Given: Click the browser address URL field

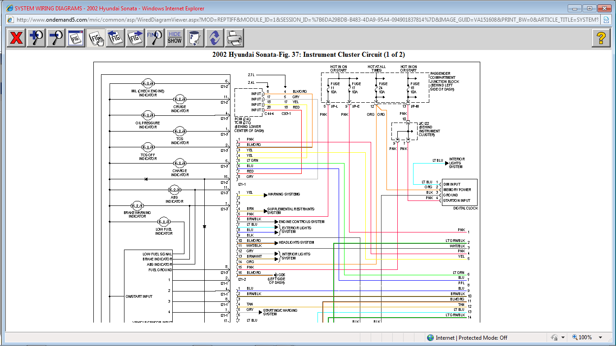Looking at the screenshot, I should (307, 20).
